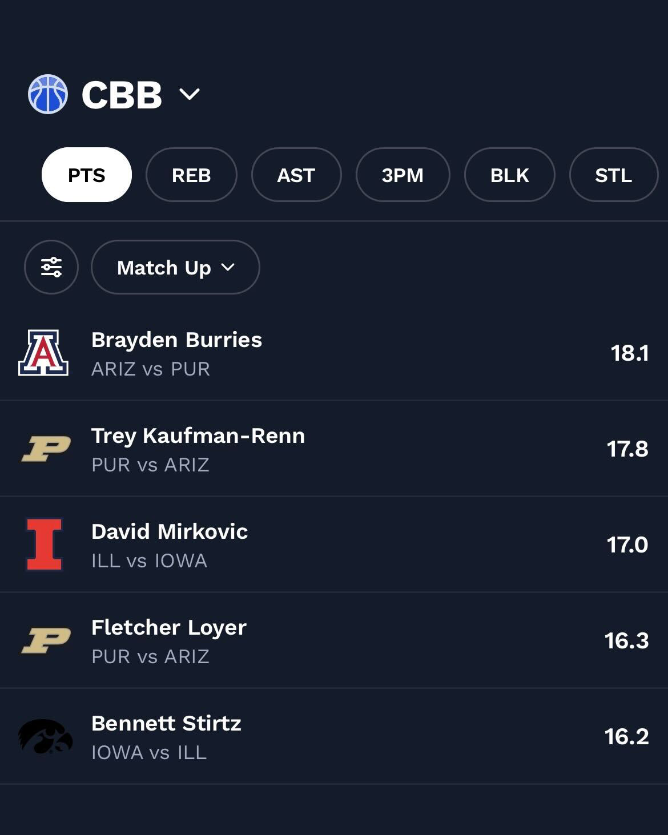Open the Match Up dropdown
The width and height of the screenshot is (668, 835).
pos(175,267)
